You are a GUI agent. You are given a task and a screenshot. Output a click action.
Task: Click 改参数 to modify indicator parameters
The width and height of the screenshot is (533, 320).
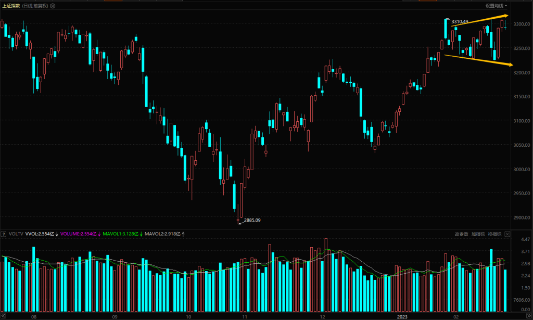461,234
